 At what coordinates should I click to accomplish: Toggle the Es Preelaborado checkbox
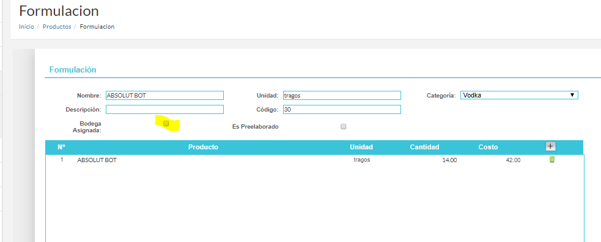pyautogui.click(x=344, y=127)
